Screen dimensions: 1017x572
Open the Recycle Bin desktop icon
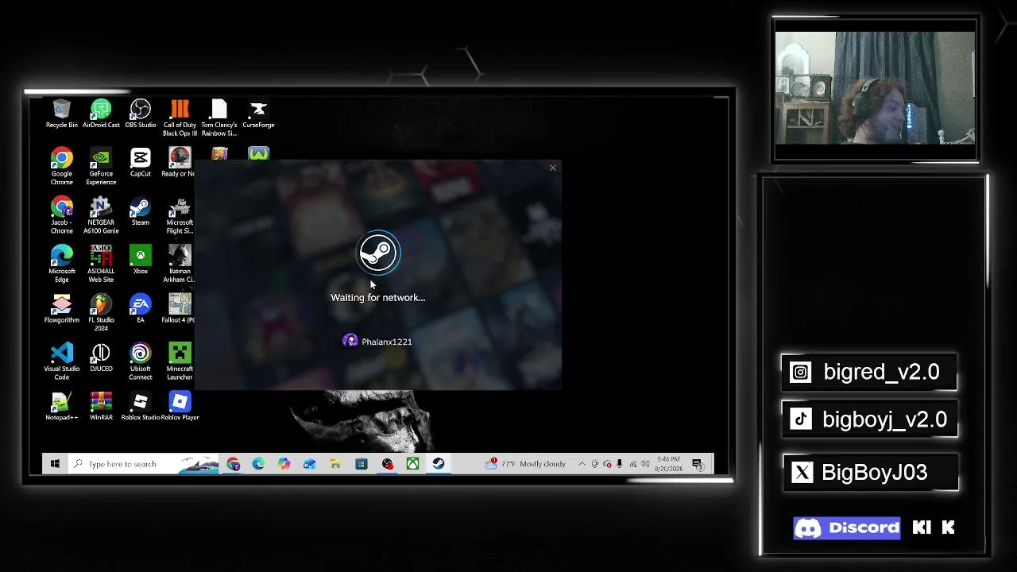tap(61, 114)
